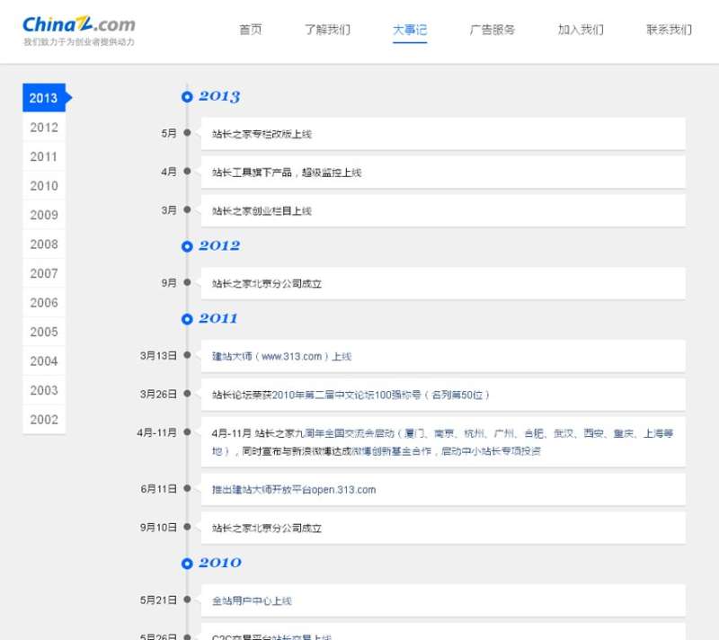Open the 广告服务 menu item

493,30
